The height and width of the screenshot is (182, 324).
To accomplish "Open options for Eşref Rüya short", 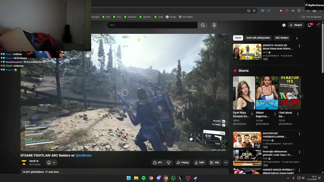I will click(252, 114).
